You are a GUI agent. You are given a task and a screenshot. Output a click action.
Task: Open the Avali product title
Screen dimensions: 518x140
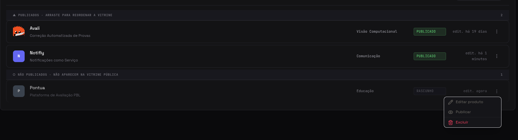point(35,28)
